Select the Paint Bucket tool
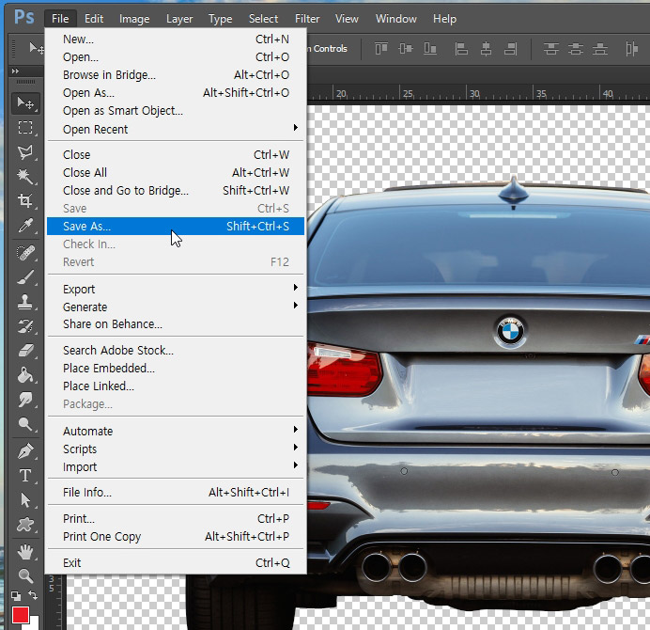The width and height of the screenshot is (650, 630). [x=25, y=375]
